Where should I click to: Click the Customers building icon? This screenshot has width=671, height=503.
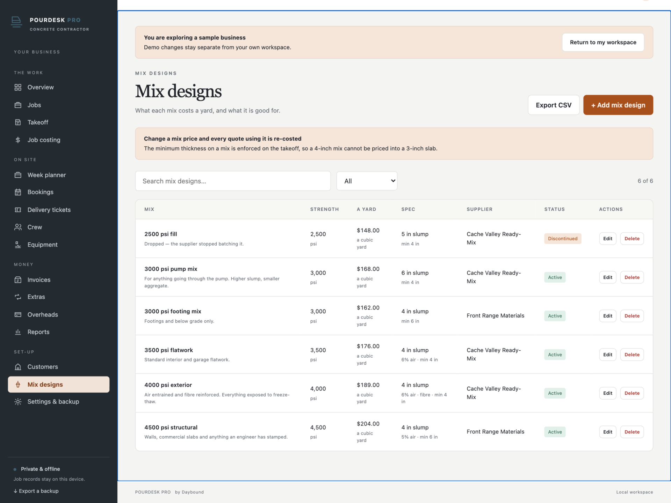coord(18,367)
